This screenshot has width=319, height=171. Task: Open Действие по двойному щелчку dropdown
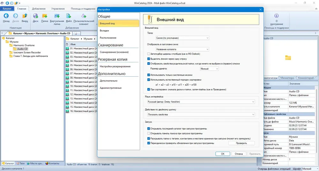tap(201, 114)
